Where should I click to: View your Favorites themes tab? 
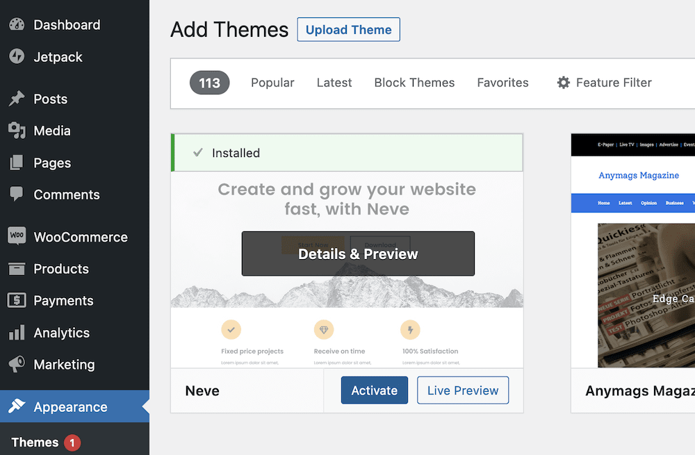click(502, 82)
